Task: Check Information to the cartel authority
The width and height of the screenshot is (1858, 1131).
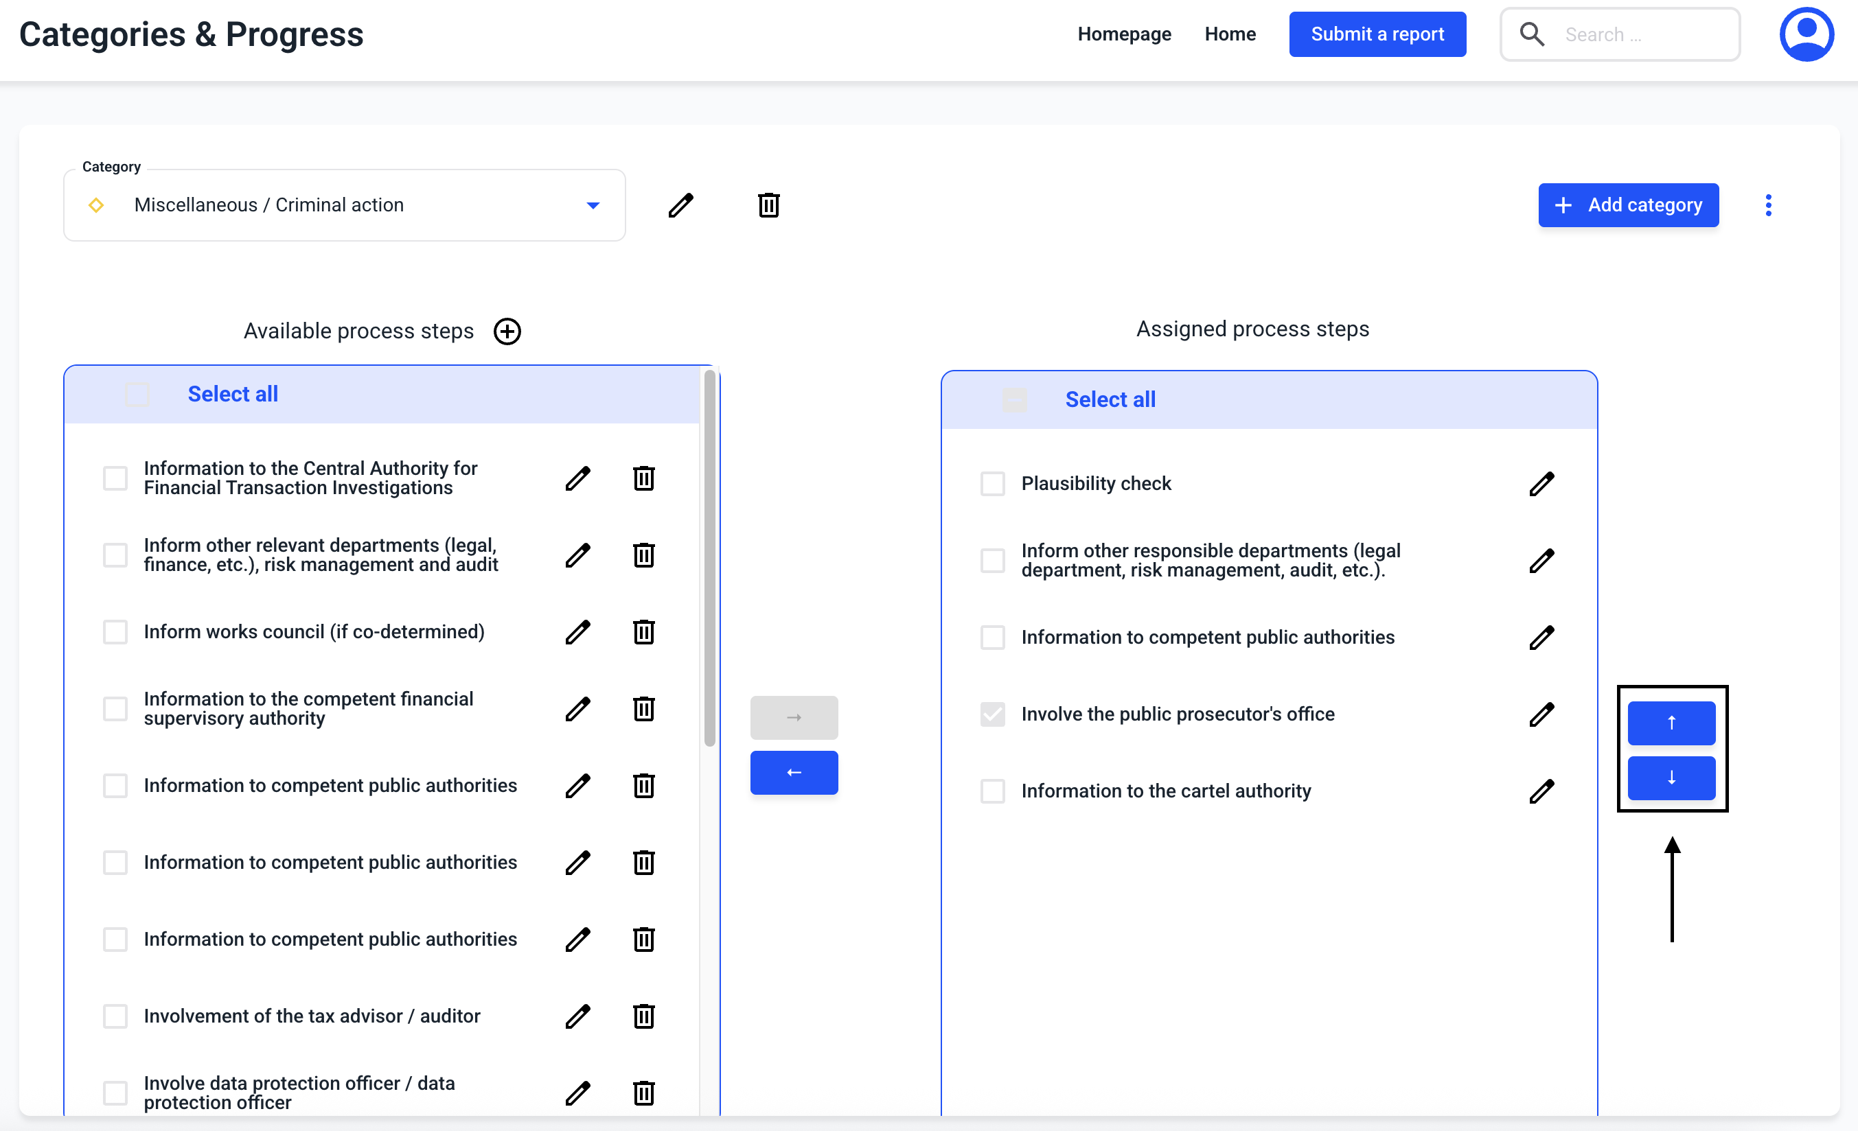Action: [x=992, y=791]
